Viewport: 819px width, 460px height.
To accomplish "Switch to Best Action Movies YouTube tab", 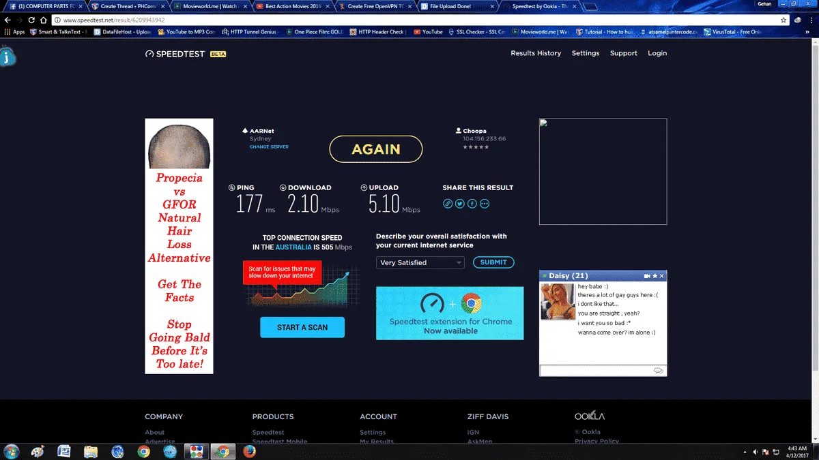I will pyautogui.click(x=292, y=6).
